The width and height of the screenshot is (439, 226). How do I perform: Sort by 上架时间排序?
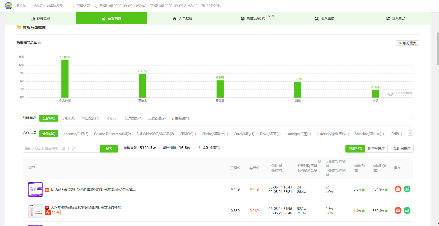click(401, 149)
